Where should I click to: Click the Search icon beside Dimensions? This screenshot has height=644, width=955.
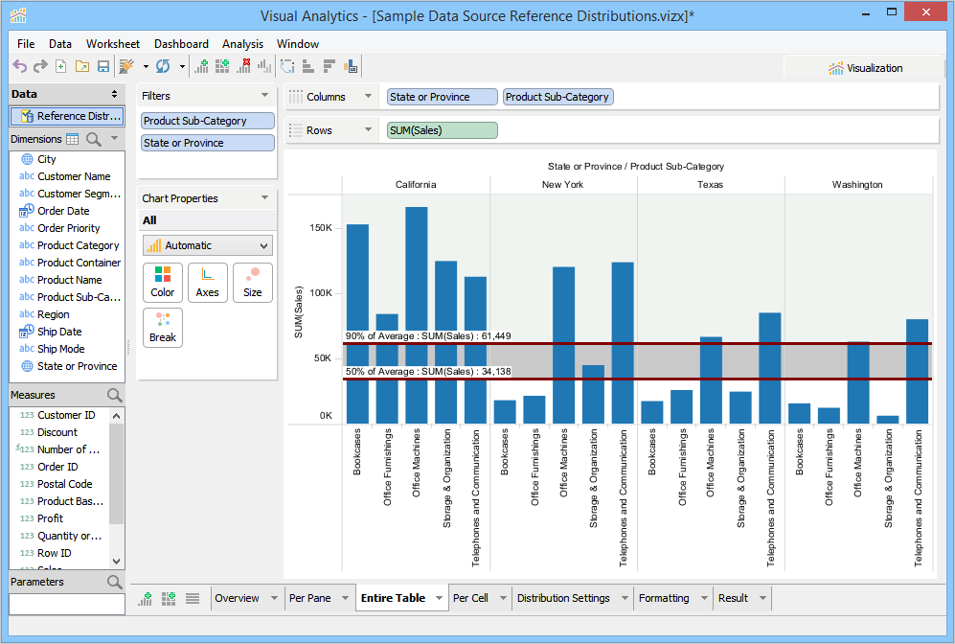(94, 140)
